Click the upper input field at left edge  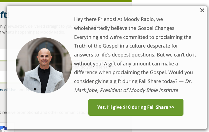point(3,55)
